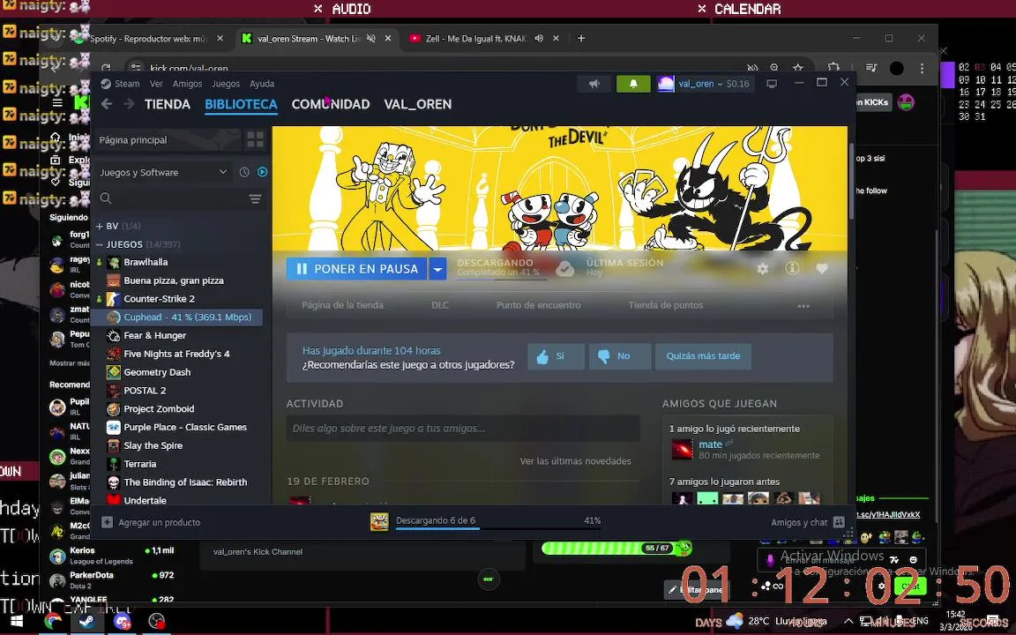Open the VAL_OREN profile tab
The image size is (1016, 635).
coord(417,104)
